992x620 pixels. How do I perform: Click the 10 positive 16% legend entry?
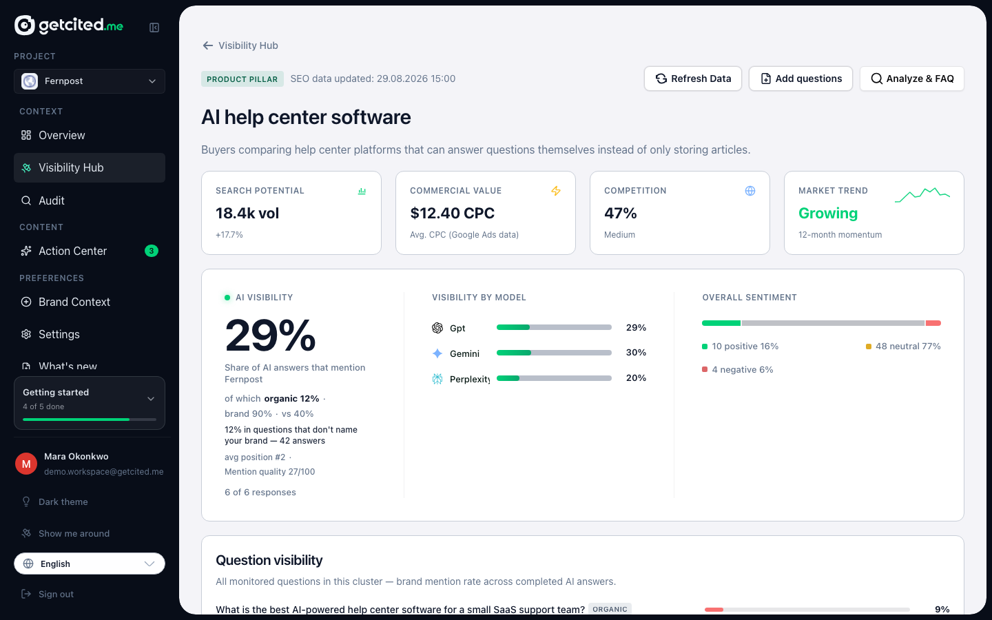click(x=740, y=347)
